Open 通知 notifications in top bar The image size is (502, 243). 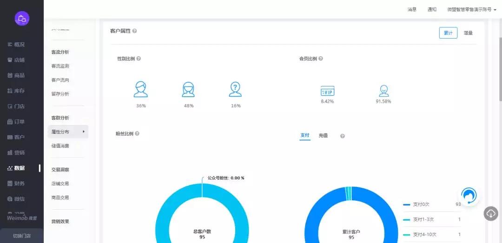pyautogui.click(x=432, y=10)
